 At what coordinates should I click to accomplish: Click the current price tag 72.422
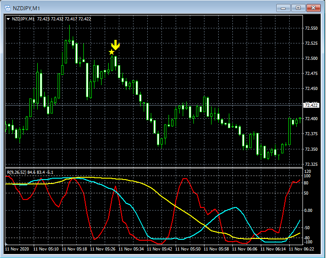(x=311, y=106)
